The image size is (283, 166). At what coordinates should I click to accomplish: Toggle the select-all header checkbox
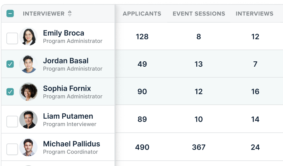pyautogui.click(x=10, y=14)
